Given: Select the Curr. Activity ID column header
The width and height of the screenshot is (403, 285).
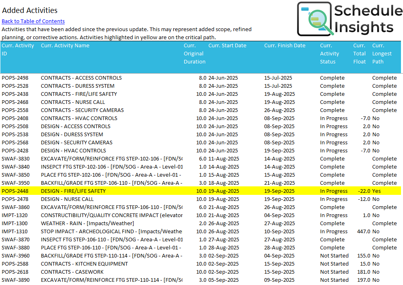Looking at the screenshot, I should [18, 49].
